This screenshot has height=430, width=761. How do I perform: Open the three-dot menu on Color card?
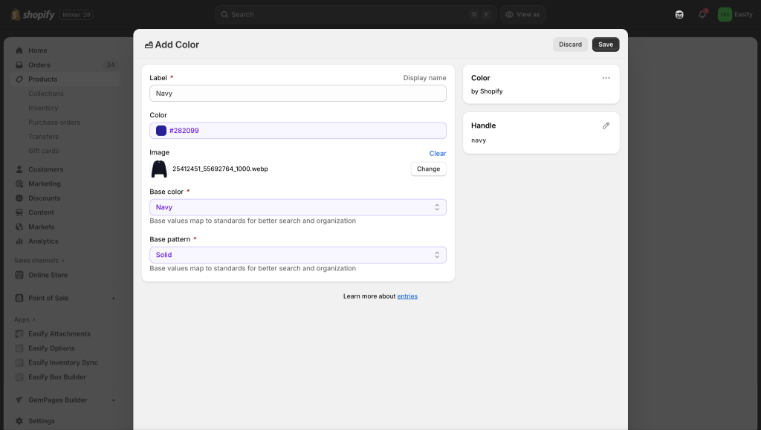coord(606,78)
